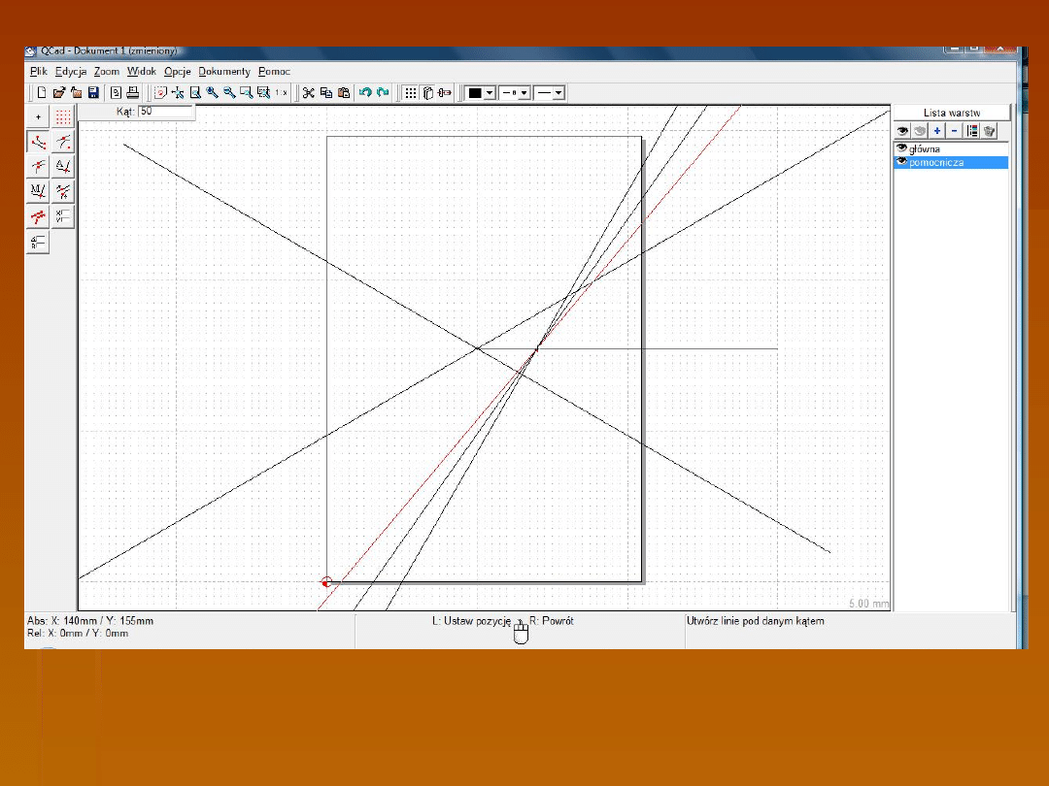Click the Save floppy disk icon
The width and height of the screenshot is (1049, 786).
93,93
